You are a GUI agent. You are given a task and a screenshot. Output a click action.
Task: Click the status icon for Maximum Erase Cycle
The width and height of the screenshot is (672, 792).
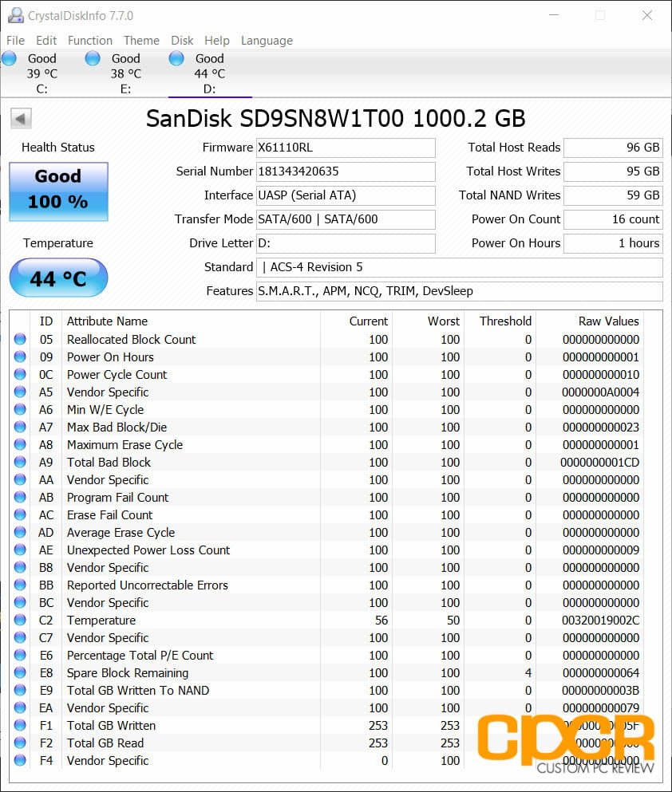(x=20, y=444)
